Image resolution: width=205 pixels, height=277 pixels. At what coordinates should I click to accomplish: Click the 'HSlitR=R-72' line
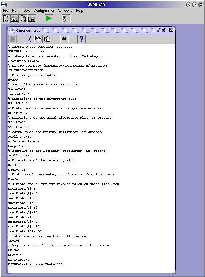point(19,113)
